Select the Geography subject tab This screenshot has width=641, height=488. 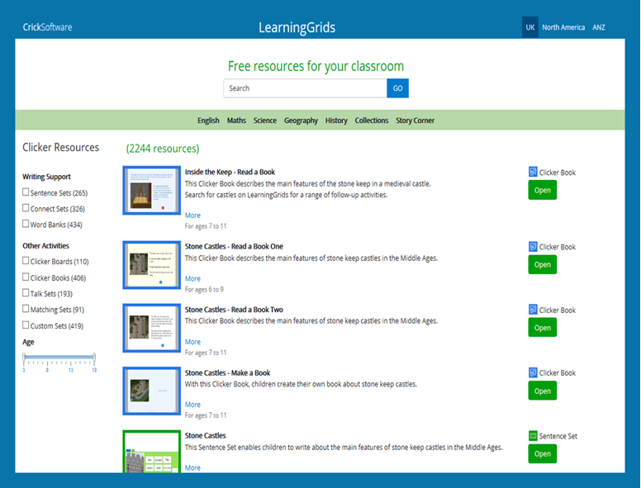pyautogui.click(x=301, y=121)
